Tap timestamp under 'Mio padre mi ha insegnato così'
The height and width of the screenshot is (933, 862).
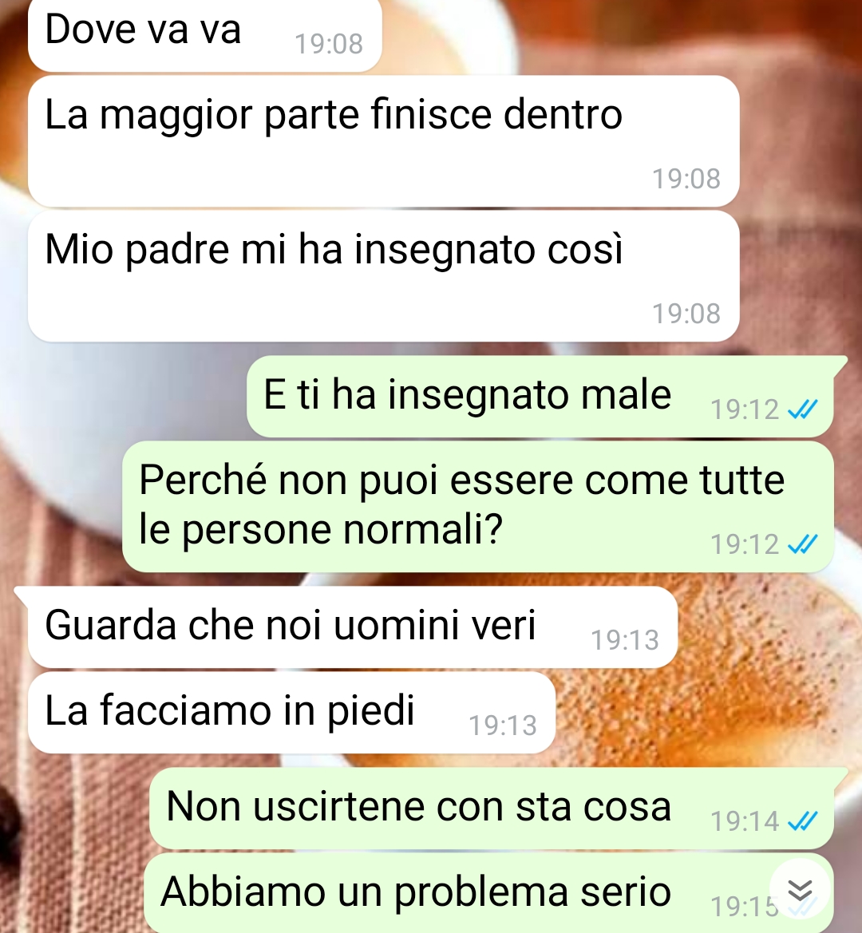tap(686, 314)
